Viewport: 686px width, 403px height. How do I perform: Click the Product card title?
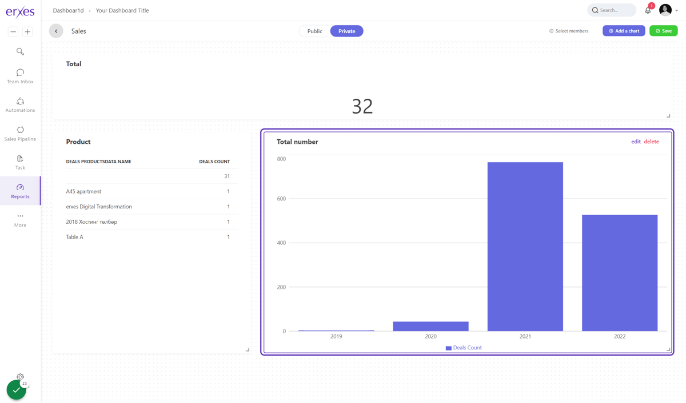78,142
